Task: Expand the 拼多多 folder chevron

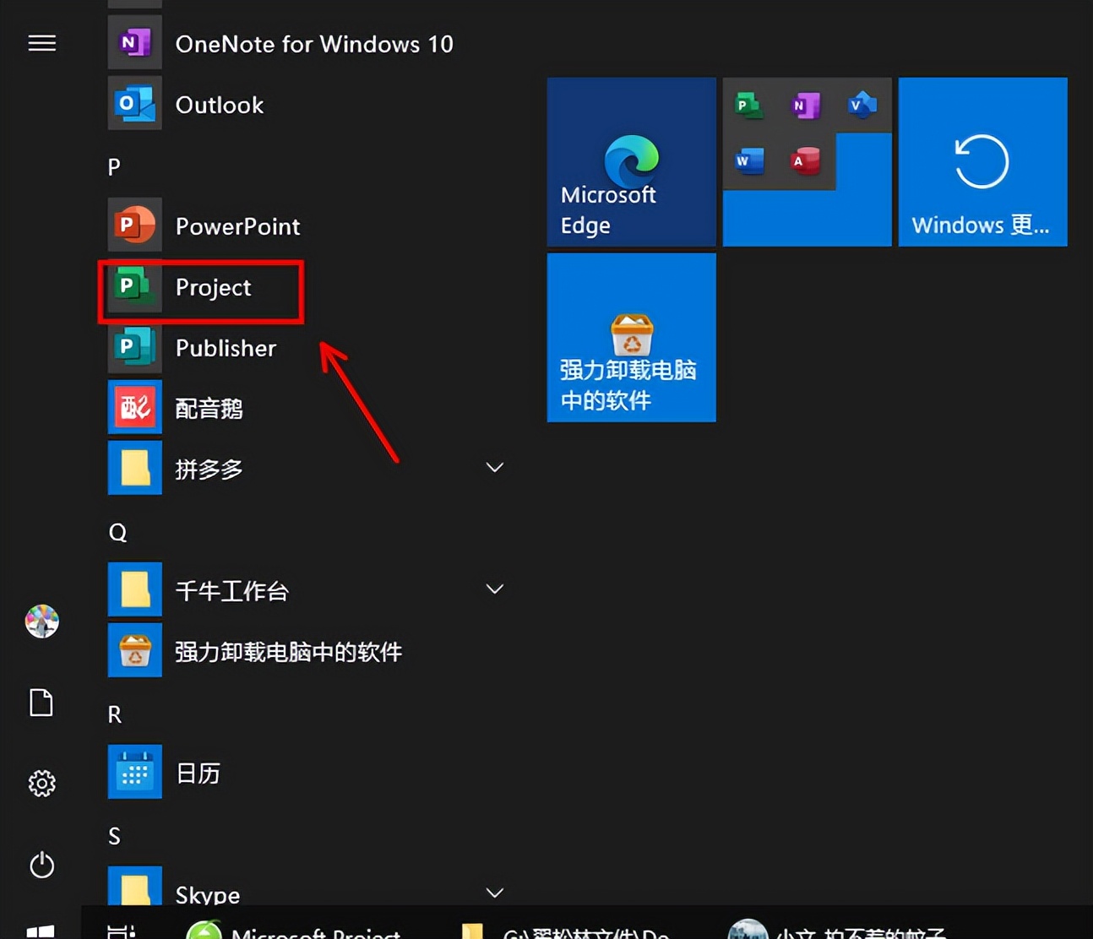Action: 494,467
